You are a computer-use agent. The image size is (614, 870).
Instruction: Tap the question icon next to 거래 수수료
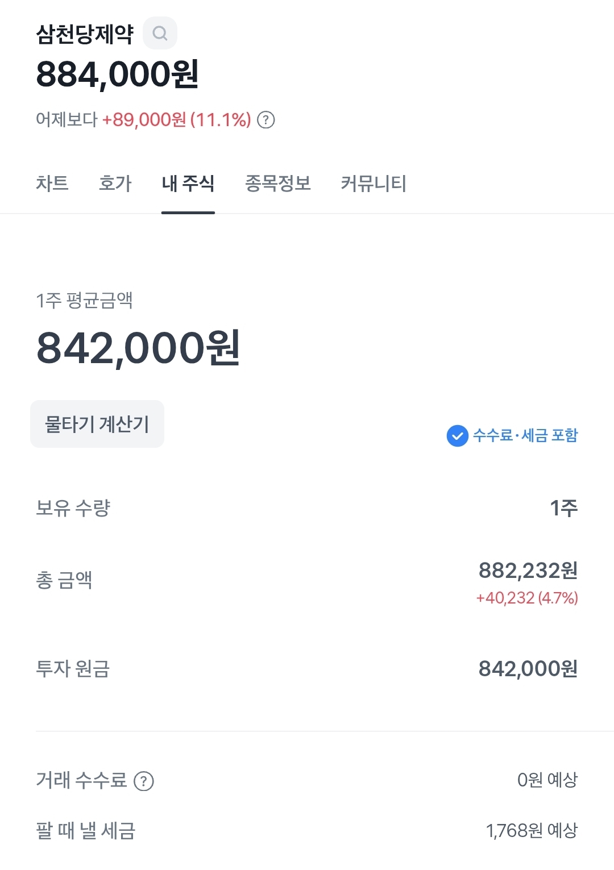pyautogui.click(x=144, y=781)
